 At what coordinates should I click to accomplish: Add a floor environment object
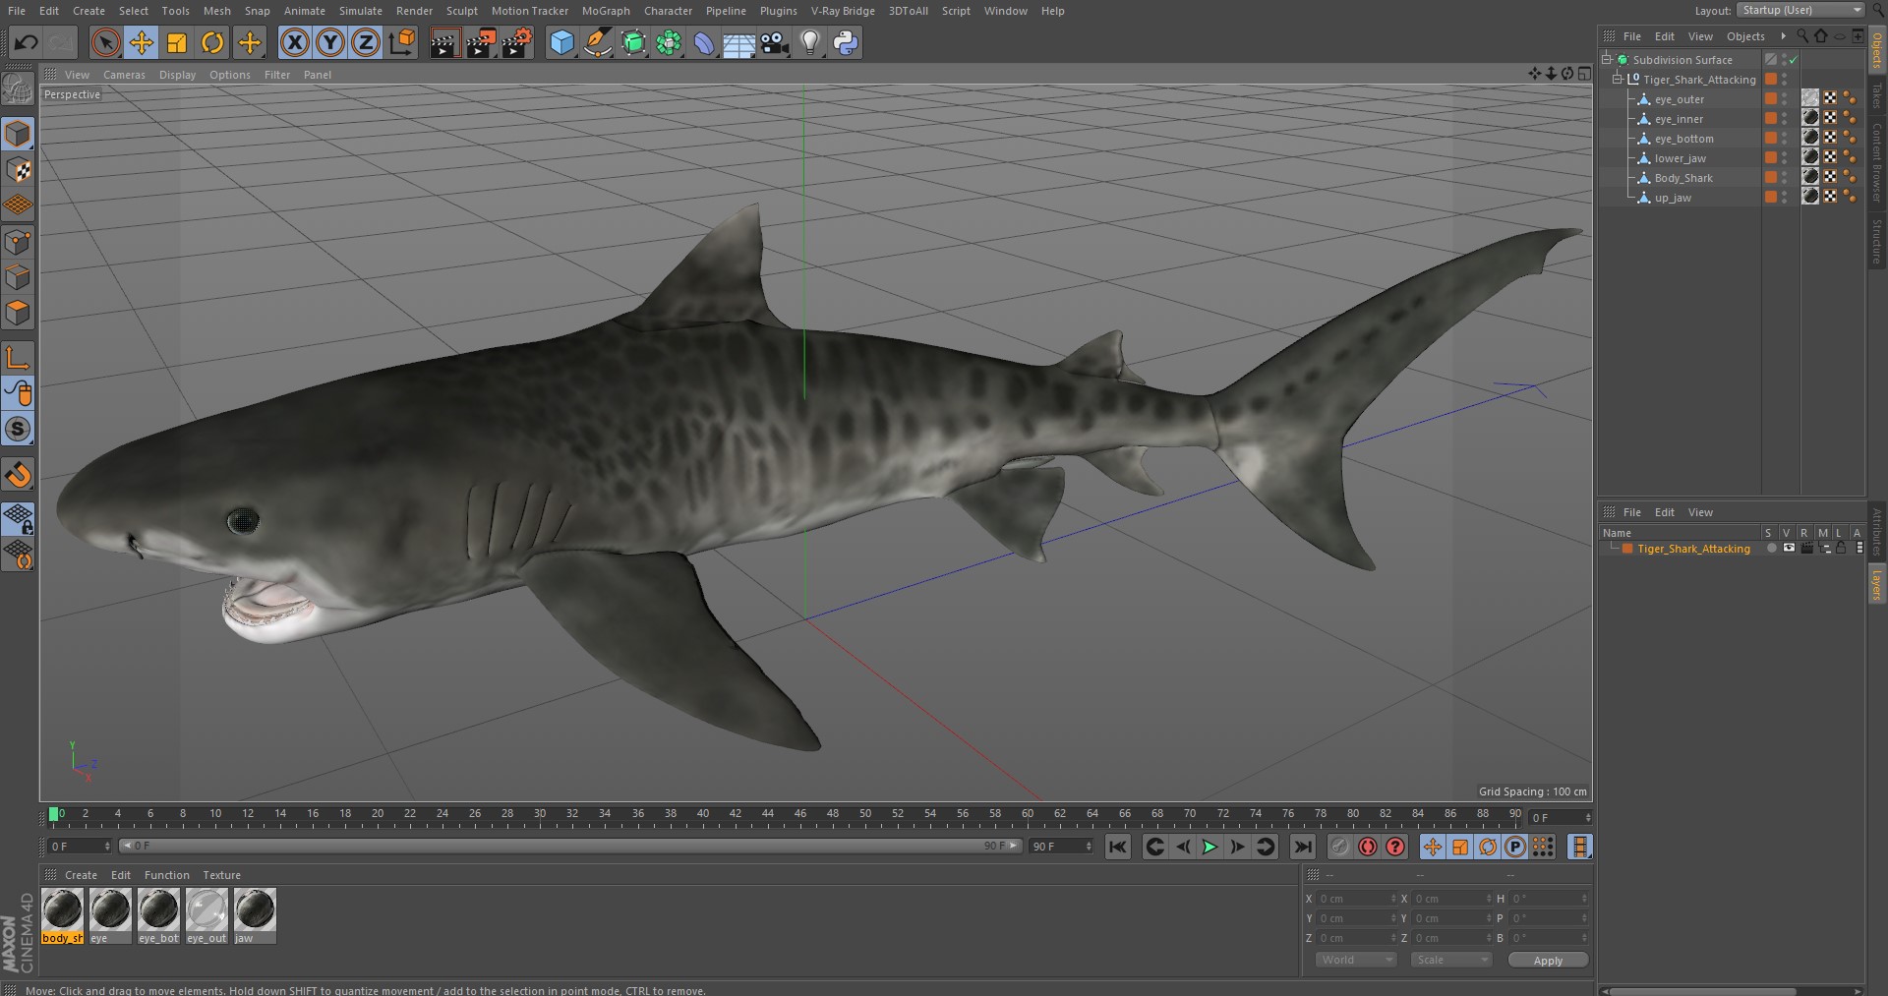click(738, 42)
